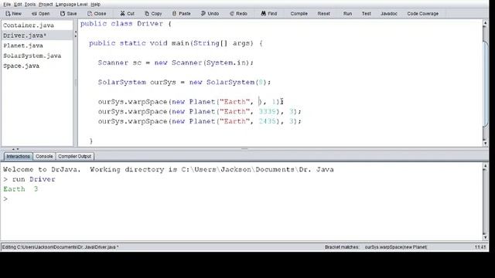Switch to the Interactions tab
Viewport: 495px width, 278px height.
click(x=18, y=156)
